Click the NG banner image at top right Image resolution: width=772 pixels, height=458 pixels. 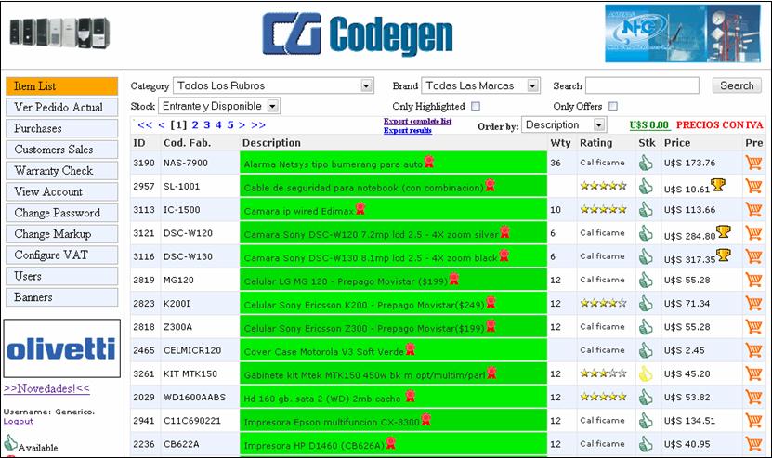(x=684, y=33)
